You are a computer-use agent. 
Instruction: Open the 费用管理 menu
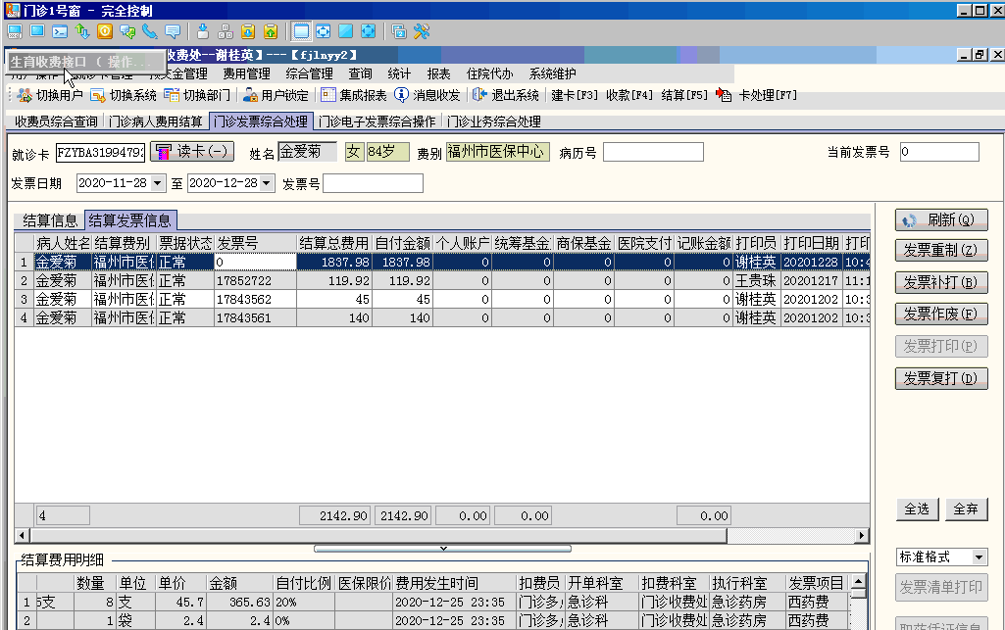(x=246, y=73)
